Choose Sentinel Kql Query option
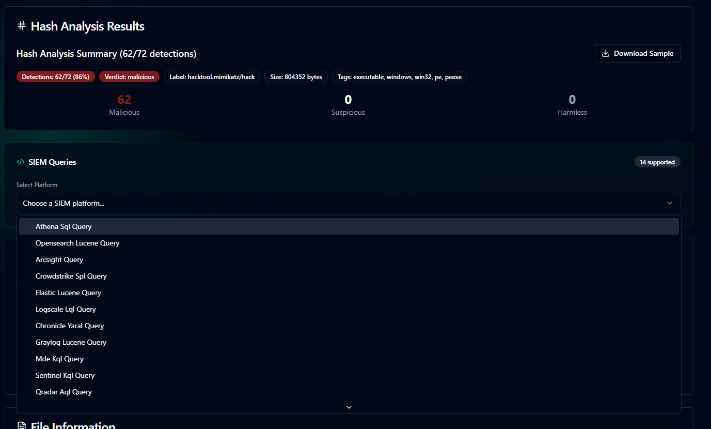The width and height of the screenshot is (711, 429). tap(349, 375)
